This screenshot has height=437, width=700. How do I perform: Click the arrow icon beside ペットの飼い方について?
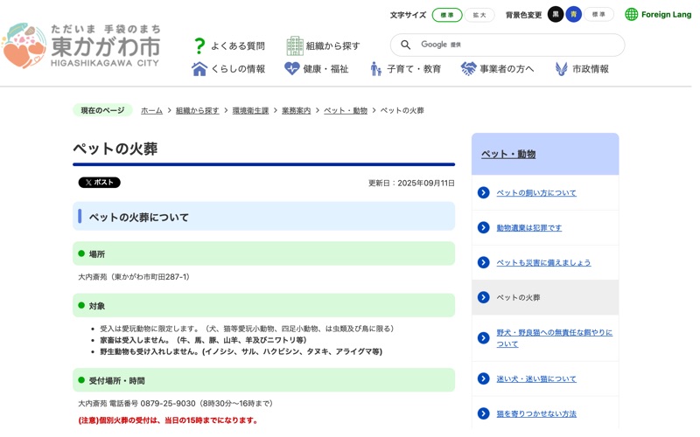484,192
